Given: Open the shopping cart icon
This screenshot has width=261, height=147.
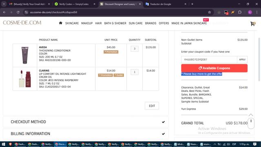Looking at the screenshot, I should (253, 24).
